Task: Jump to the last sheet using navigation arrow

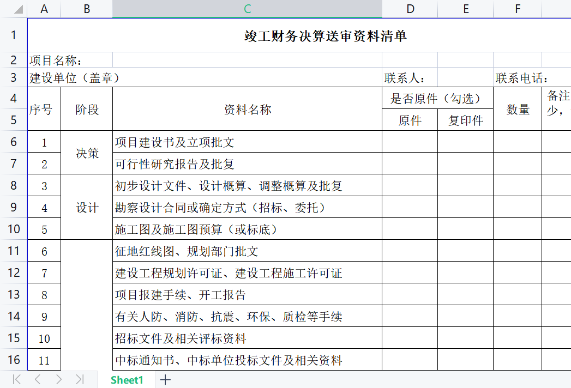Action: 80,380
